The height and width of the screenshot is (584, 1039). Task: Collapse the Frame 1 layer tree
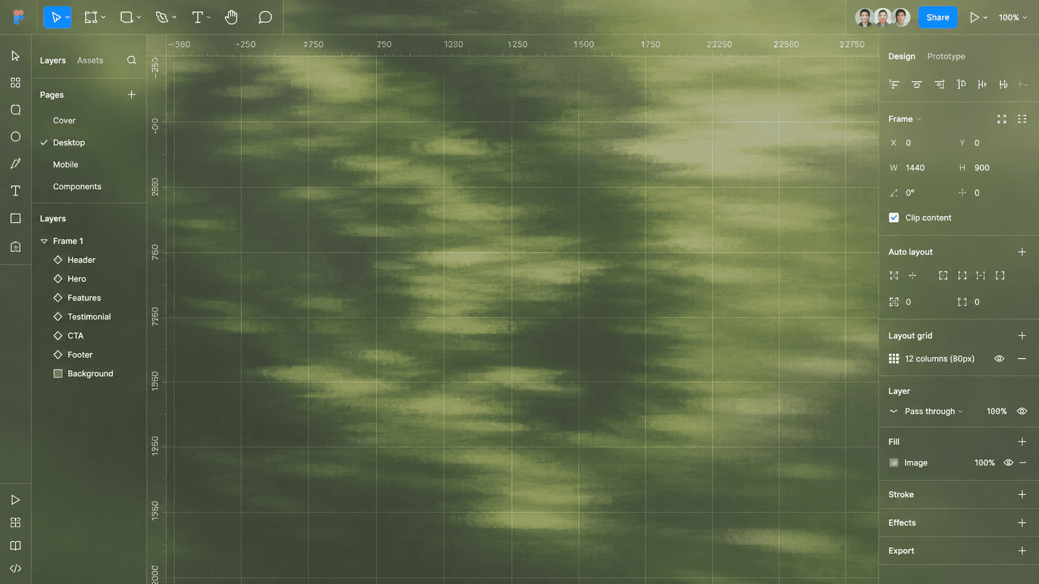44,241
